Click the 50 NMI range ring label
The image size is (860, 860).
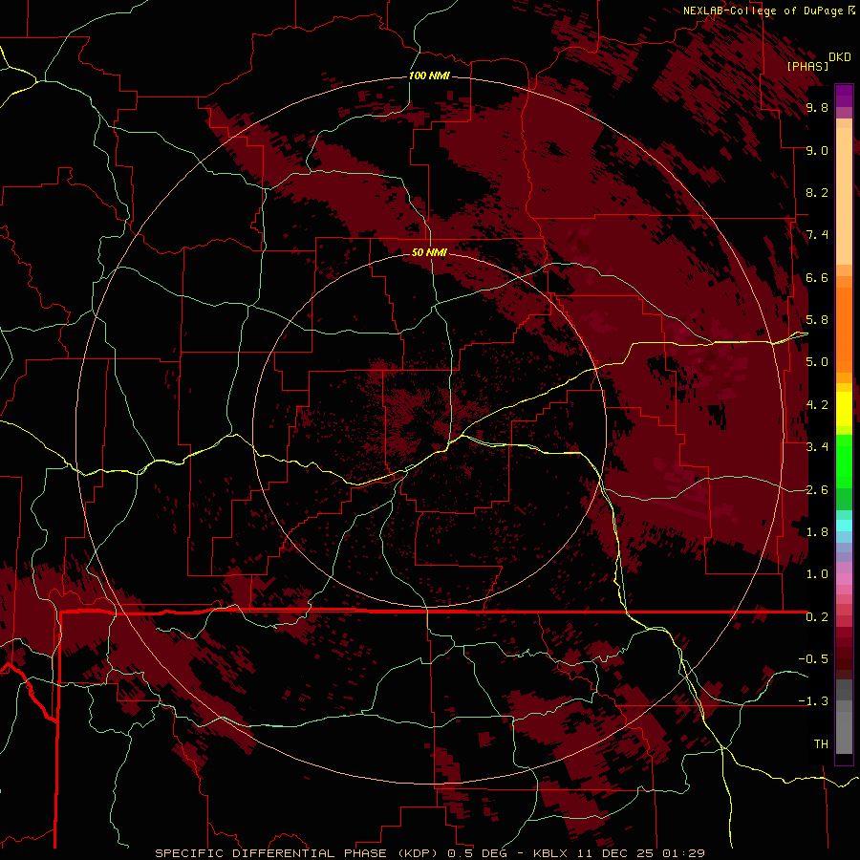click(429, 252)
